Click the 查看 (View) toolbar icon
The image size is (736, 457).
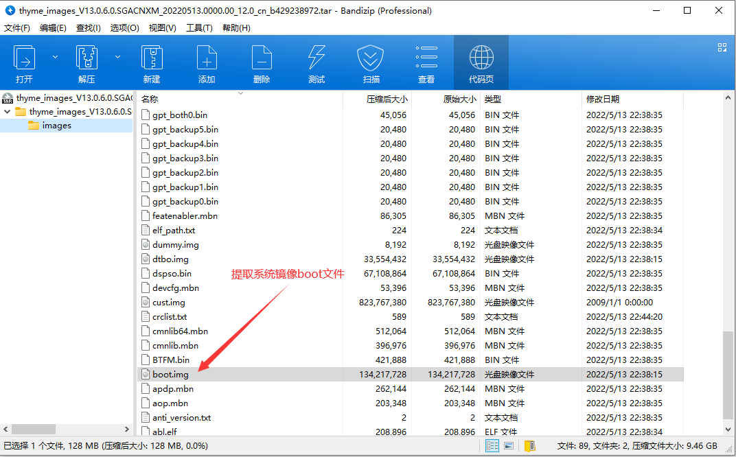point(426,62)
